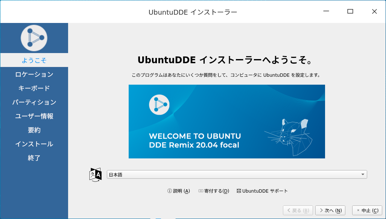Click the 説明 (A) info button

point(179,191)
